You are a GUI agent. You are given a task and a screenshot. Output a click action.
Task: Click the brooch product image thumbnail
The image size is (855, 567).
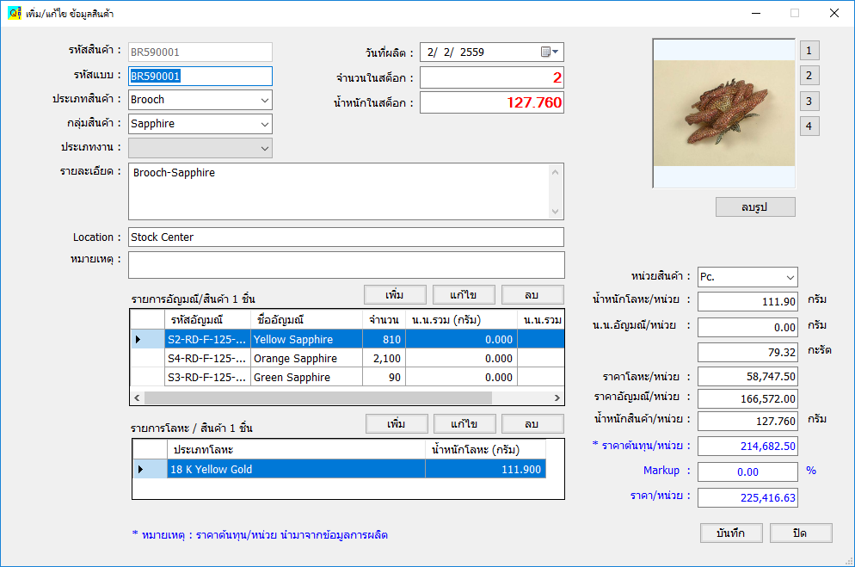tap(723, 113)
